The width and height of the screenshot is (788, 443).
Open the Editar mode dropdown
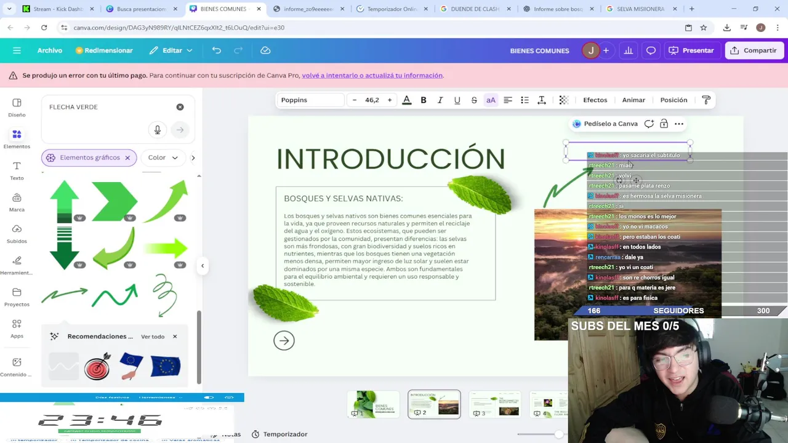tap(171, 50)
